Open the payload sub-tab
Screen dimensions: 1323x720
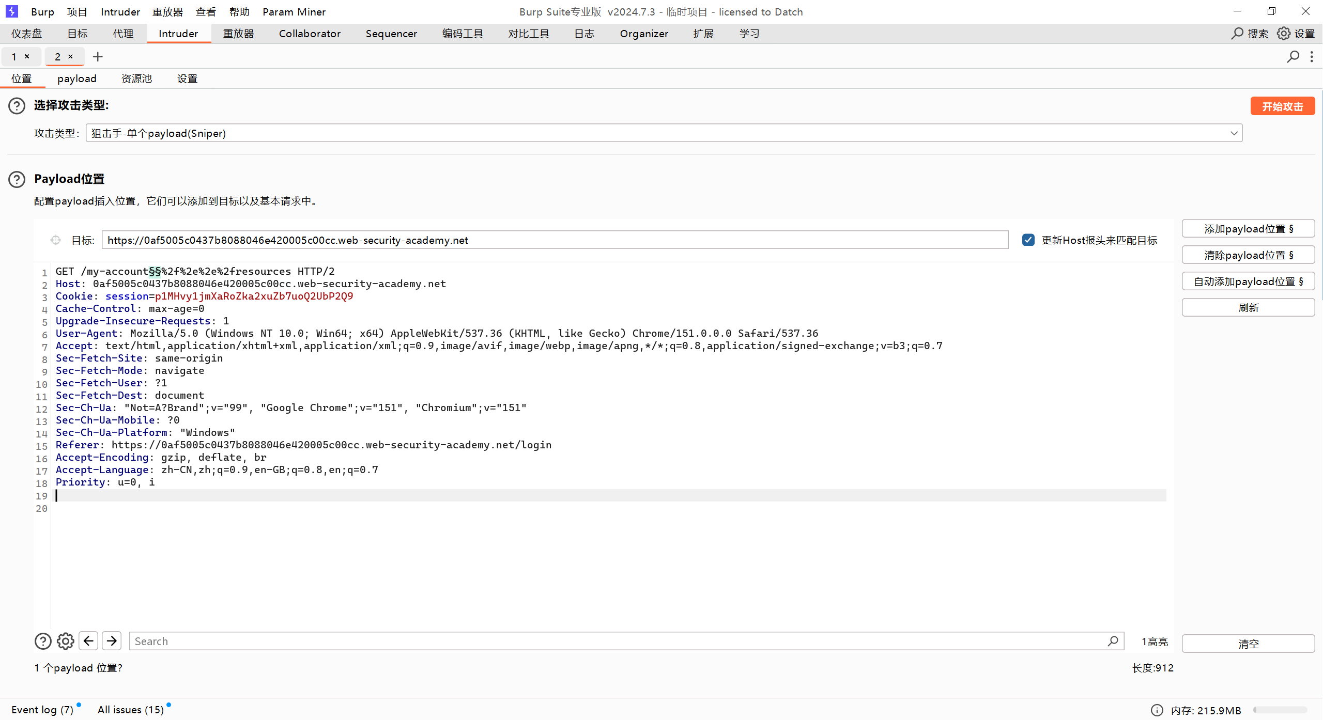coord(77,79)
